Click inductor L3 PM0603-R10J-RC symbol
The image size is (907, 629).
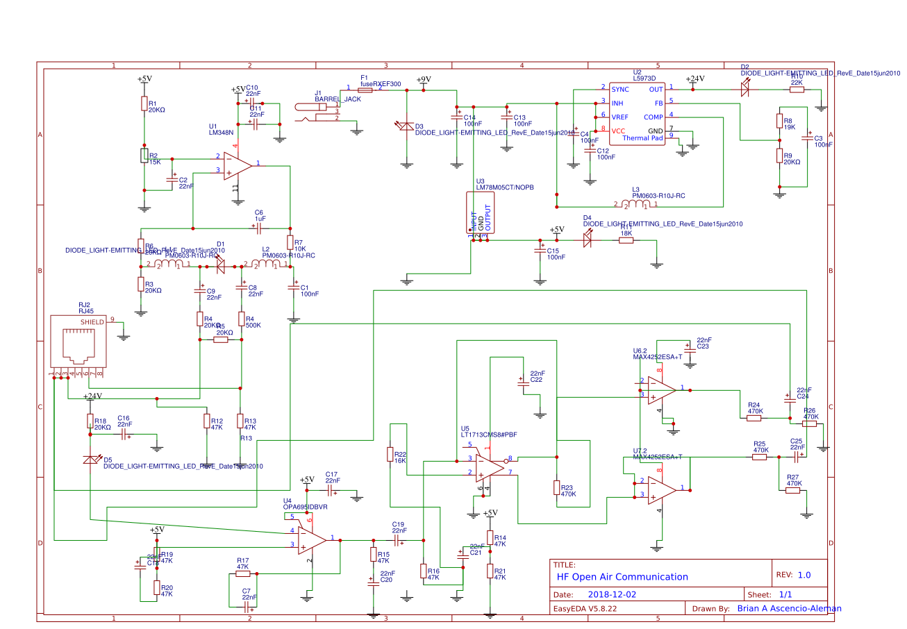(635, 204)
